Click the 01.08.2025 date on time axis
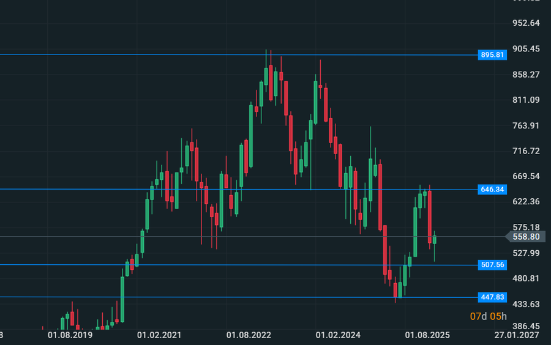Screen dimensions: 551x345 427,335
